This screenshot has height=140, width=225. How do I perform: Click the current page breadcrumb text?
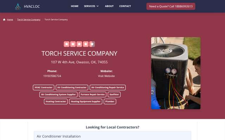coord(56,20)
